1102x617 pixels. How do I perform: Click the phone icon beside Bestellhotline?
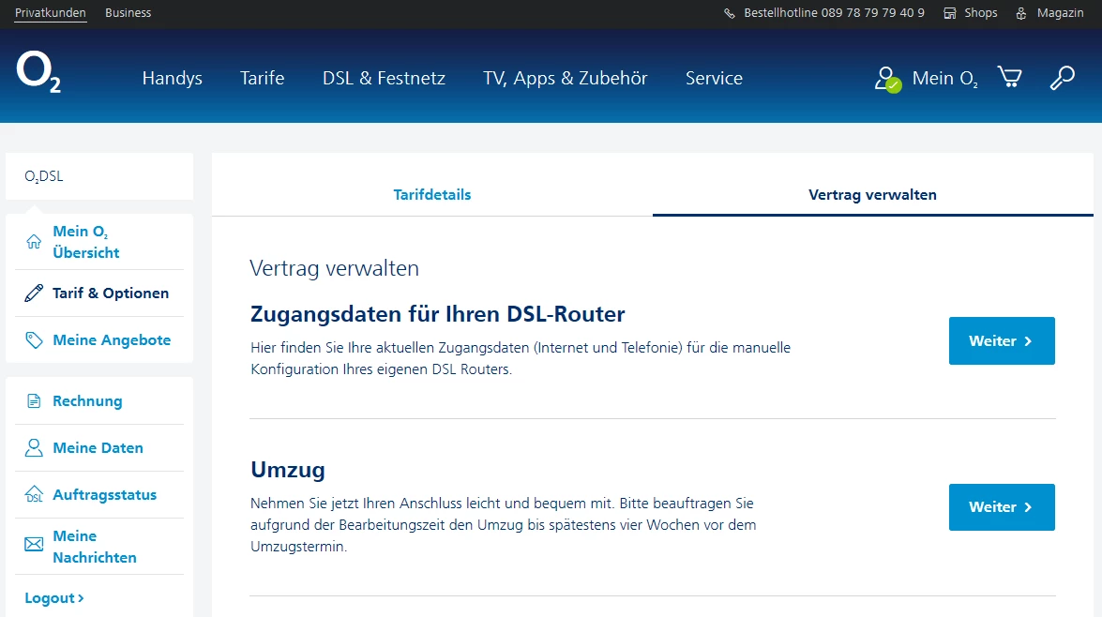(730, 13)
